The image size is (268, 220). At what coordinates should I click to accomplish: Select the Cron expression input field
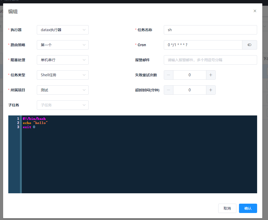(202, 45)
